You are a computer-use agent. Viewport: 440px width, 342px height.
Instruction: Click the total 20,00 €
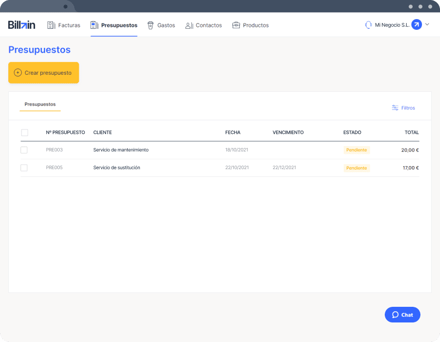coord(410,150)
